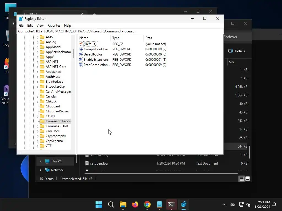Click the CompletionChar DWORD value icon
Screen dimensions: 282x211
click(x=81, y=49)
